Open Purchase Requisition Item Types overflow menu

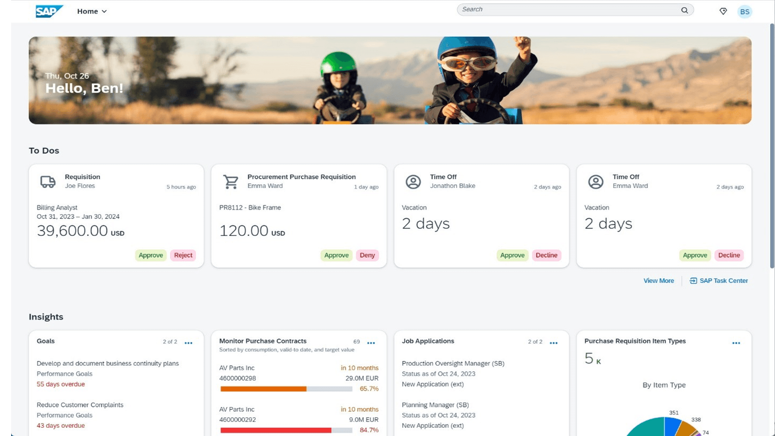(736, 343)
